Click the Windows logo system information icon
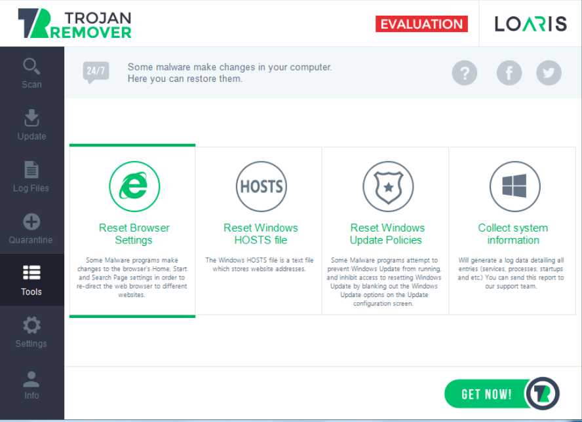Image resolution: width=582 pixels, height=422 pixels. [x=514, y=186]
